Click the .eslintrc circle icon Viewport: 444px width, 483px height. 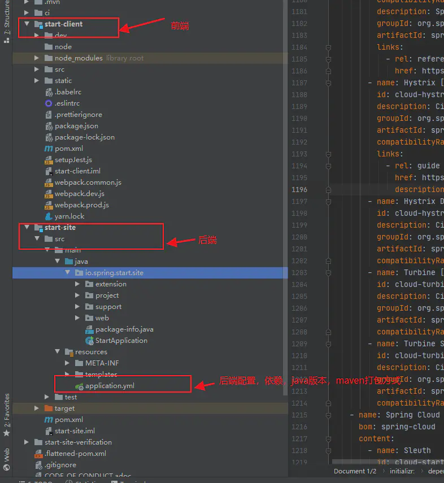(x=49, y=103)
